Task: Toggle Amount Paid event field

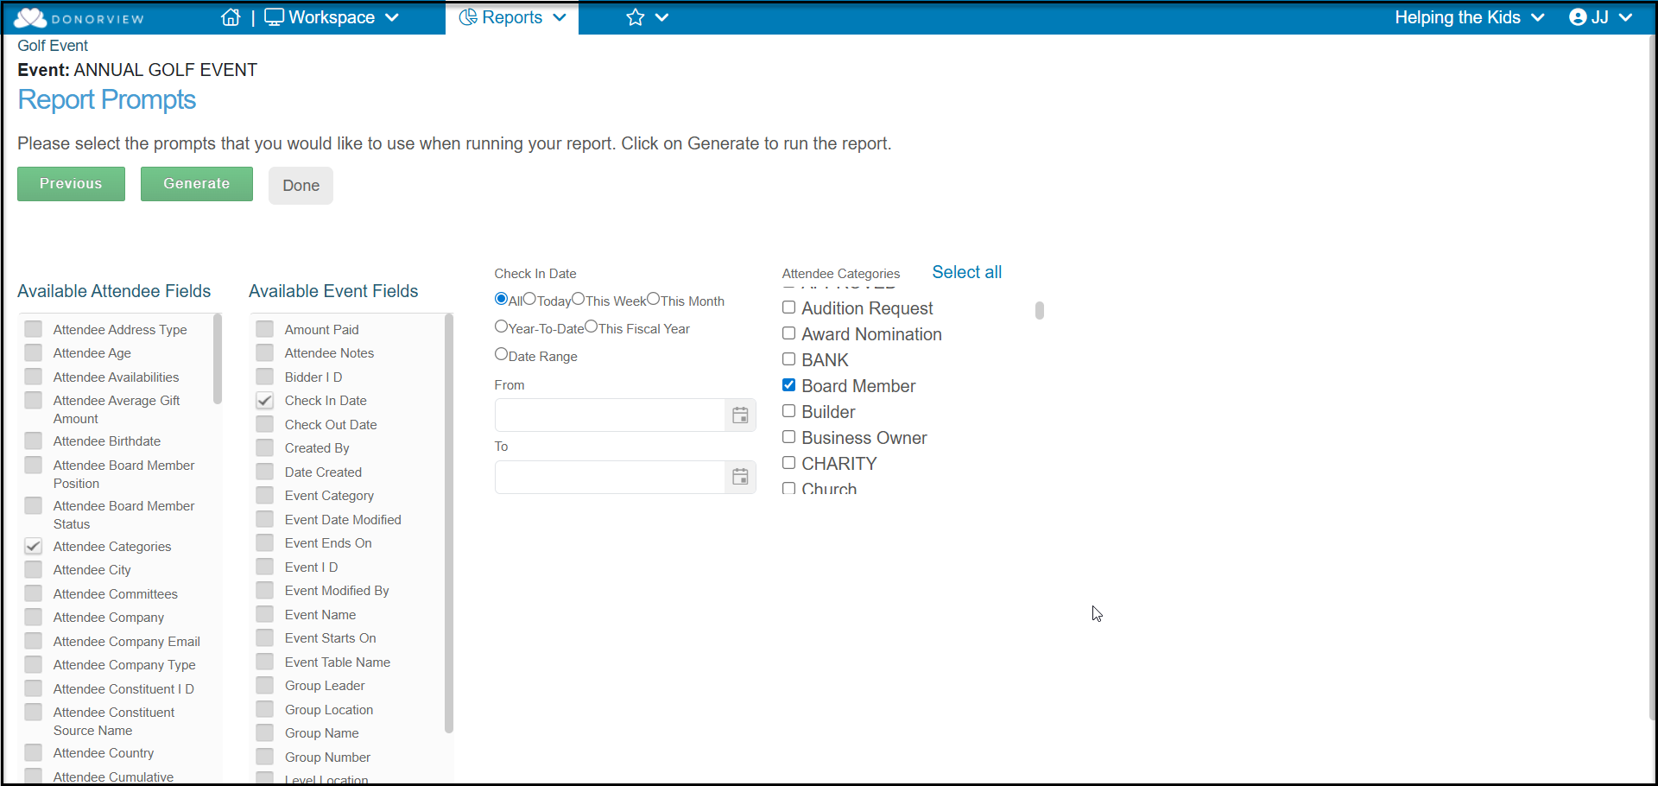Action: [265, 329]
